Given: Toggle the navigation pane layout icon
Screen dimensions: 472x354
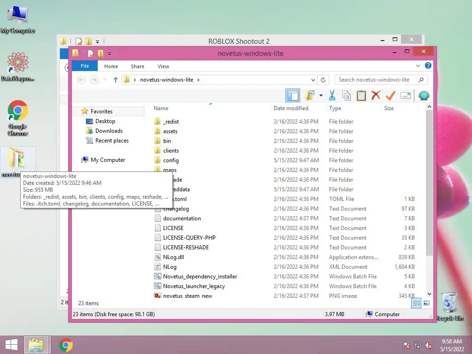Looking at the screenshot, I should pyautogui.click(x=293, y=95).
